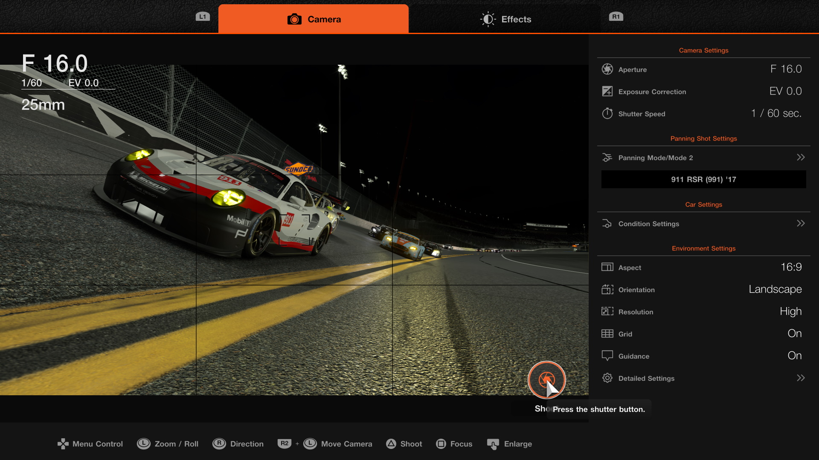Select the Aspect ratio icon
The height and width of the screenshot is (460, 819).
pos(607,267)
